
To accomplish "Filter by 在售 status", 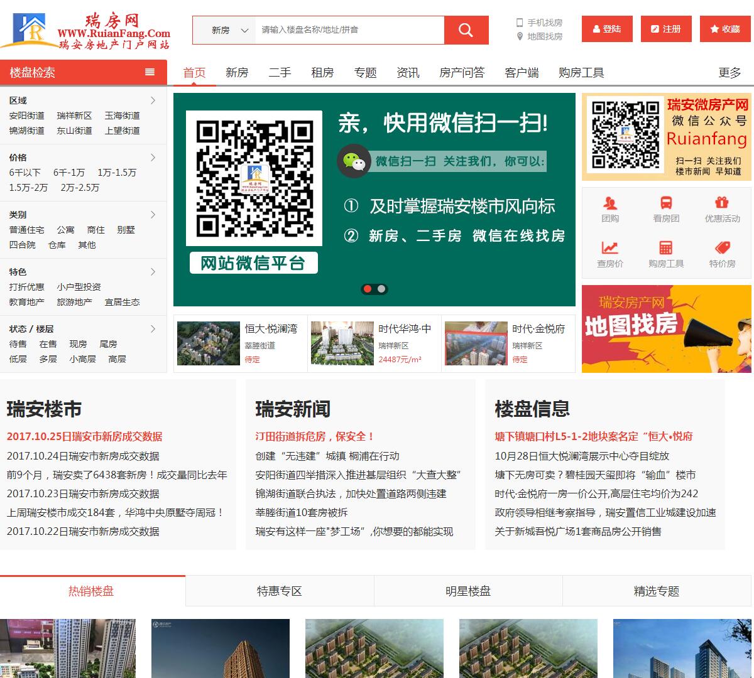I will coord(48,344).
